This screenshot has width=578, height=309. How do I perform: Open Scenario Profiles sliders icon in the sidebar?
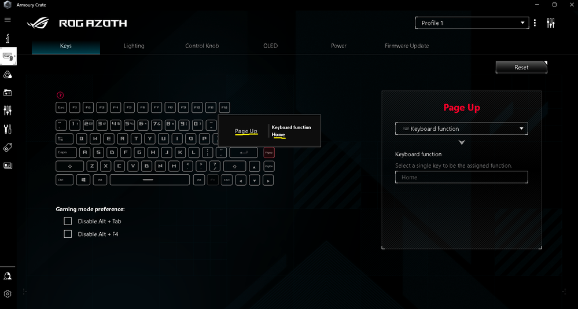tap(8, 111)
